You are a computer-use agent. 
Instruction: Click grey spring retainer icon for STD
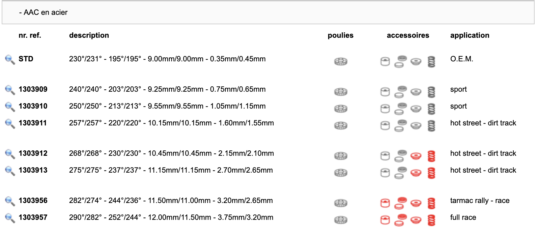(x=416, y=61)
